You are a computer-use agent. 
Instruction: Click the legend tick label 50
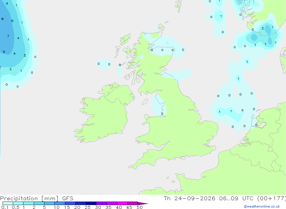[x=140, y=207]
